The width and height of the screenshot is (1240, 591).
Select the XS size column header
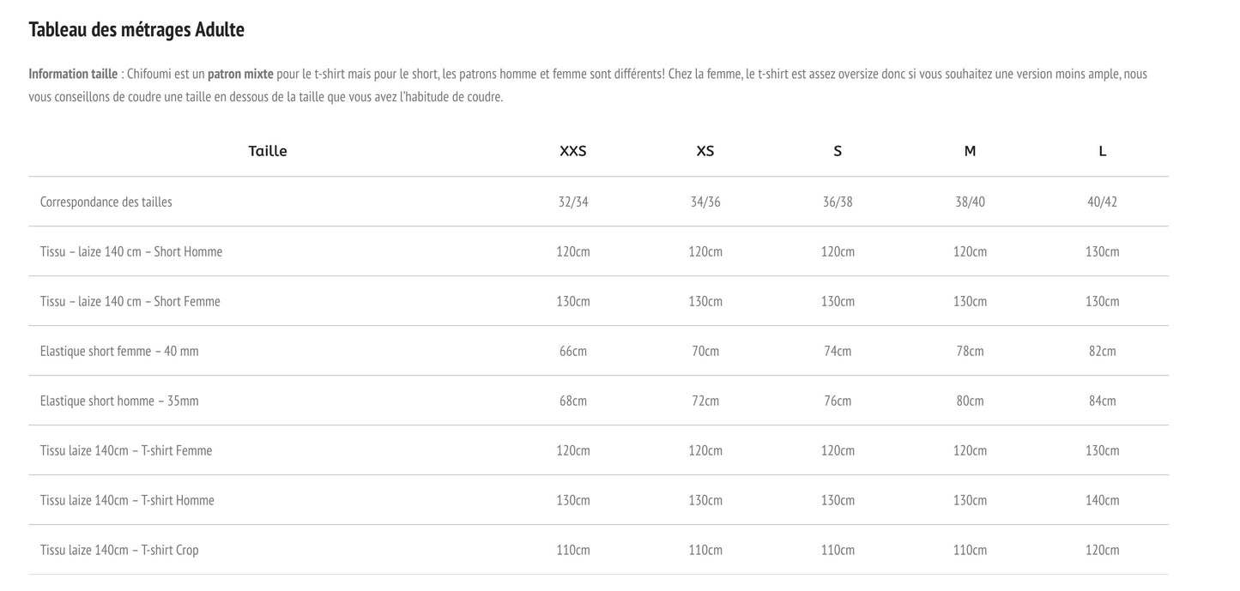[705, 151]
